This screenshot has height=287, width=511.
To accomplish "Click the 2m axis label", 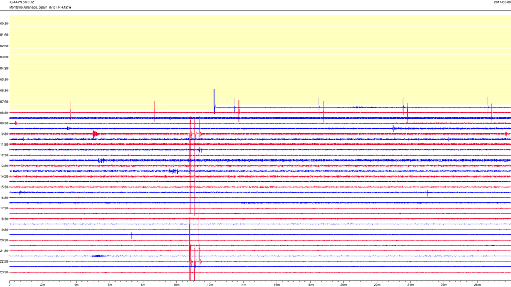I will (x=43, y=285).
